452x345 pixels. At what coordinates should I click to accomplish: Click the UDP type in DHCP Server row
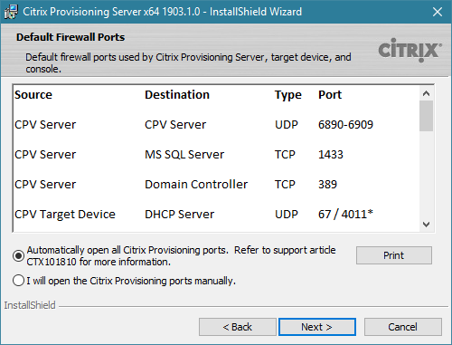pos(287,214)
